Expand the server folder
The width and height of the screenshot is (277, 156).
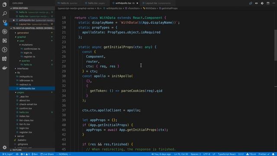point(32,136)
